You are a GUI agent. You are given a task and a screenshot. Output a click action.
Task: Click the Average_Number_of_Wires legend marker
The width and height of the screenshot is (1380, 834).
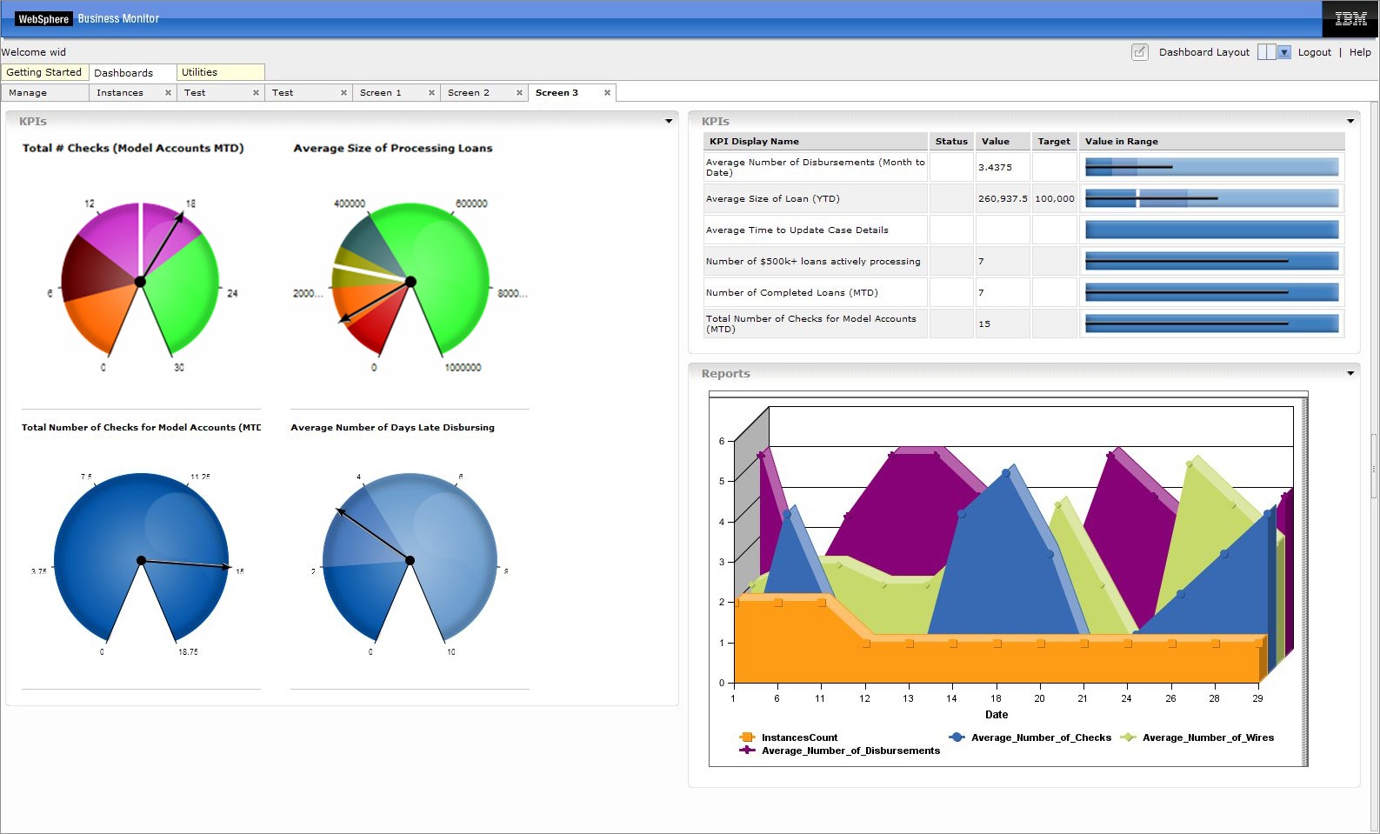1128,737
